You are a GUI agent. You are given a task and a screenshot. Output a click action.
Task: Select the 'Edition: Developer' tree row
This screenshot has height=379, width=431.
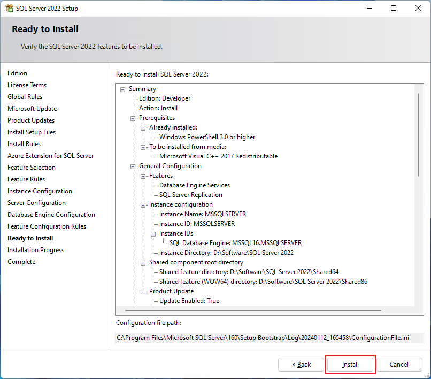[164, 98]
